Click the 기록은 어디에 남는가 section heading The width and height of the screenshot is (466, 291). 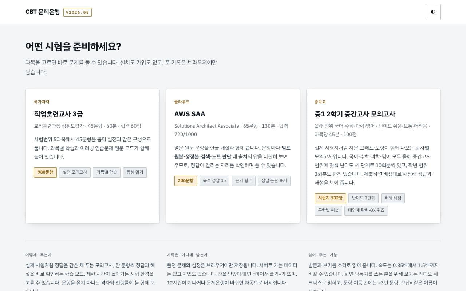187,255
